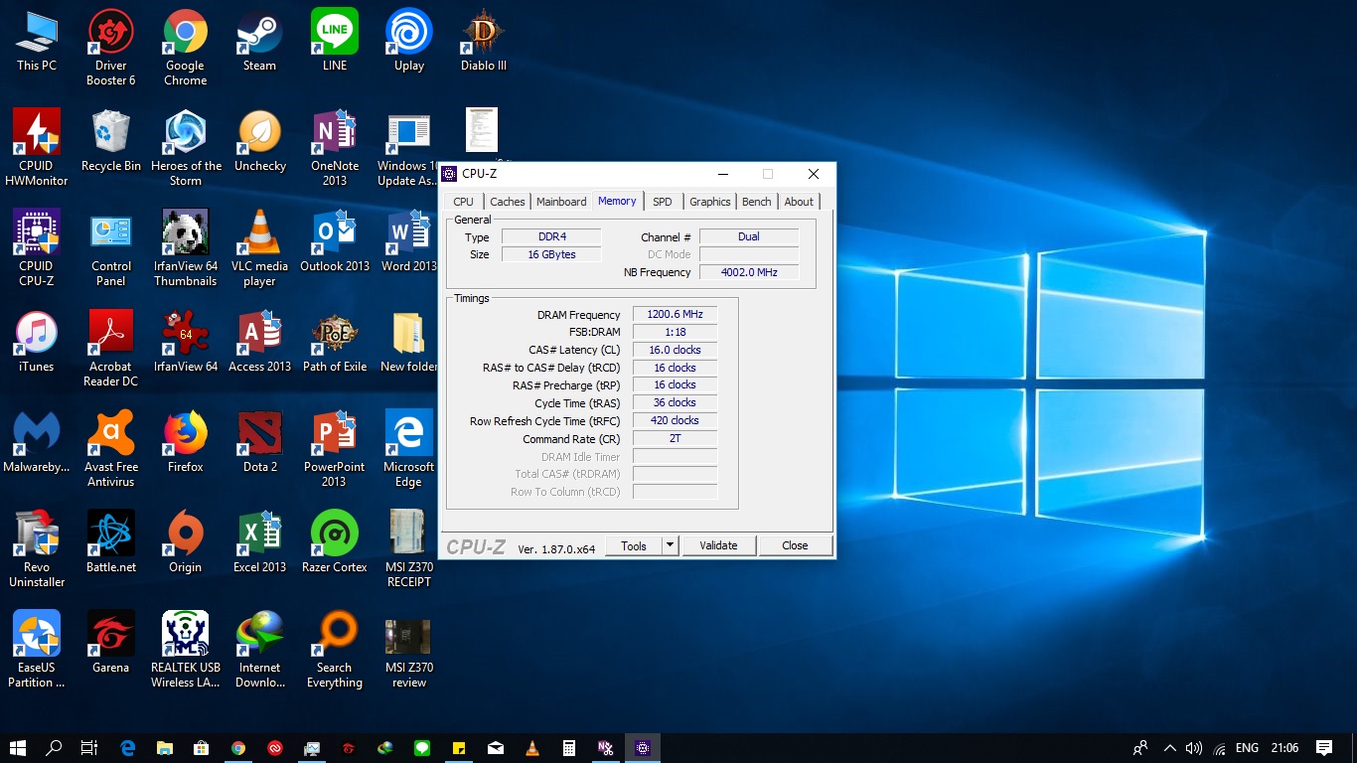Open the This PC desktop icon
1357x763 pixels.
coord(37,41)
